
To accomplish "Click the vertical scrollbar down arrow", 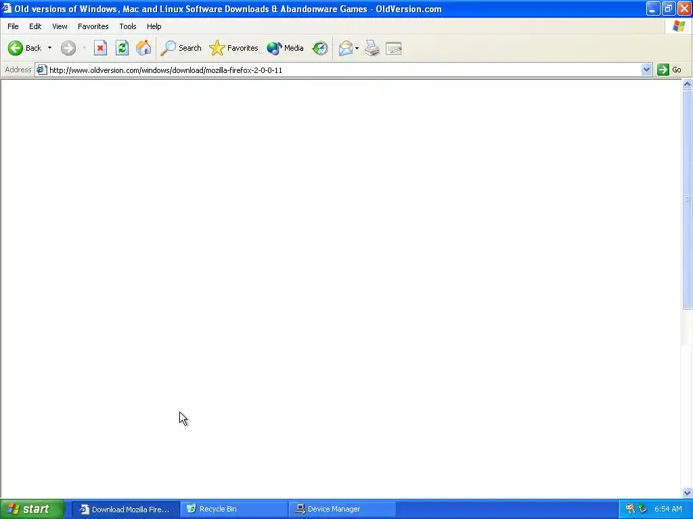I will 687,493.
